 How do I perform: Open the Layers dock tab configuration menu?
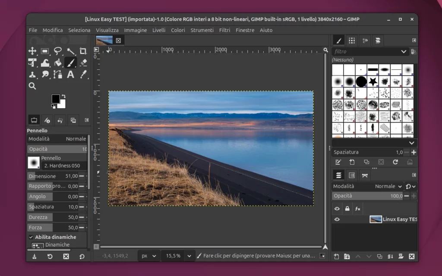pos(414,175)
